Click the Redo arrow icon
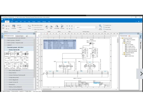Image resolution: width=143 pixels, height=107 pixels. [x=9, y=19]
